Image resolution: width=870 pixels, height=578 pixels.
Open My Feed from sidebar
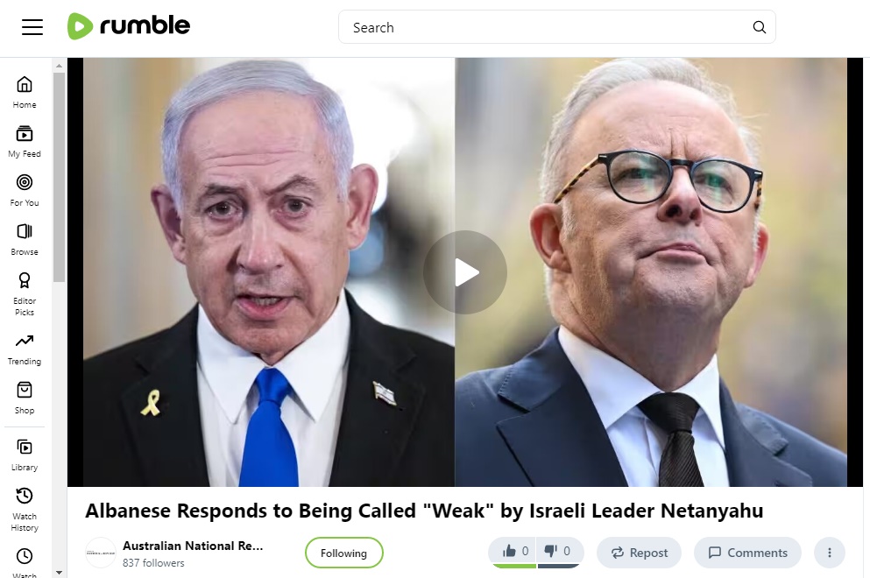pos(25,142)
